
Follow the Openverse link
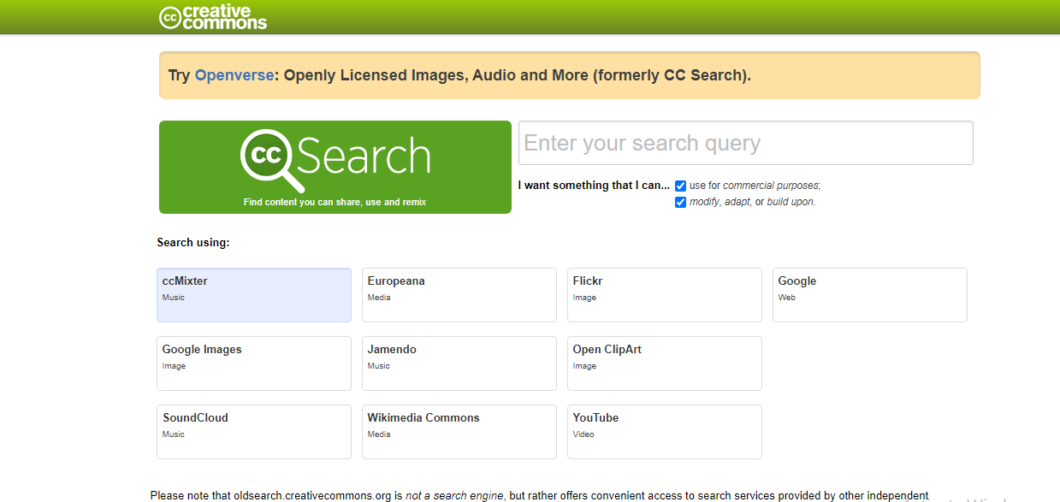(x=234, y=75)
